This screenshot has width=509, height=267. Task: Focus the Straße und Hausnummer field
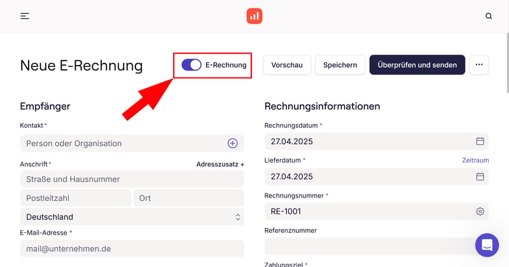click(x=132, y=179)
